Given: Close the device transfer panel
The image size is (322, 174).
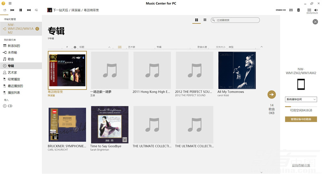Looking at the screenshot, I should 315,22.
